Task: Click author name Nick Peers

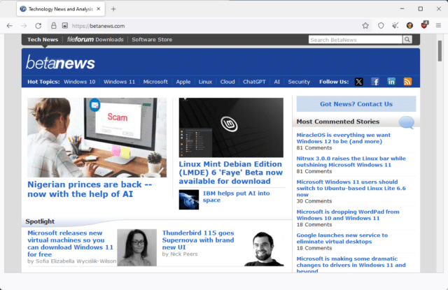Action: click(183, 254)
